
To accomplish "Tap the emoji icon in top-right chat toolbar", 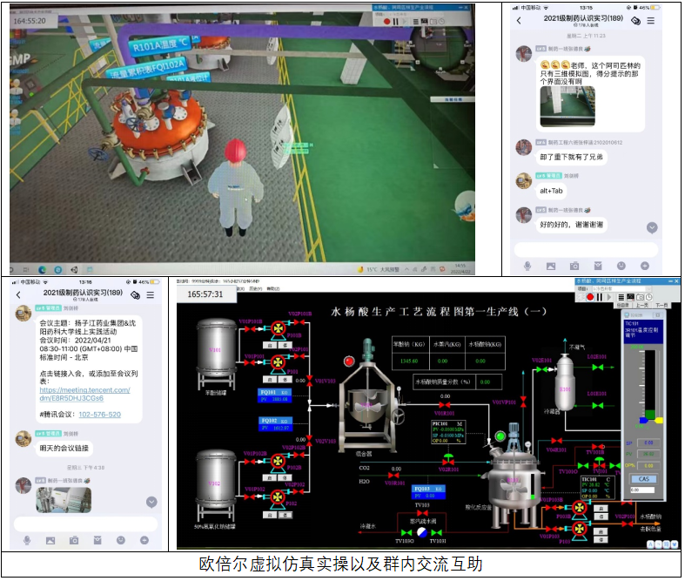I will tap(621, 266).
